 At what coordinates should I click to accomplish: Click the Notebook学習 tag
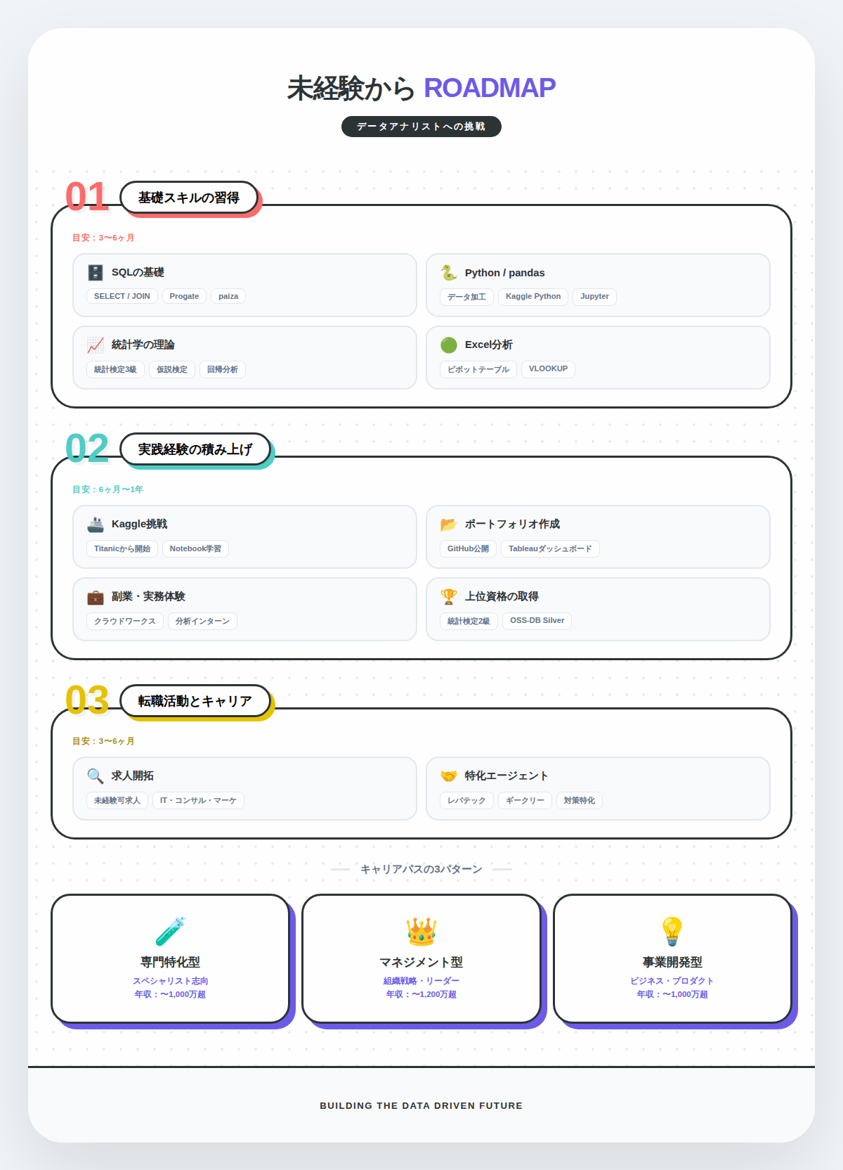click(195, 548)
